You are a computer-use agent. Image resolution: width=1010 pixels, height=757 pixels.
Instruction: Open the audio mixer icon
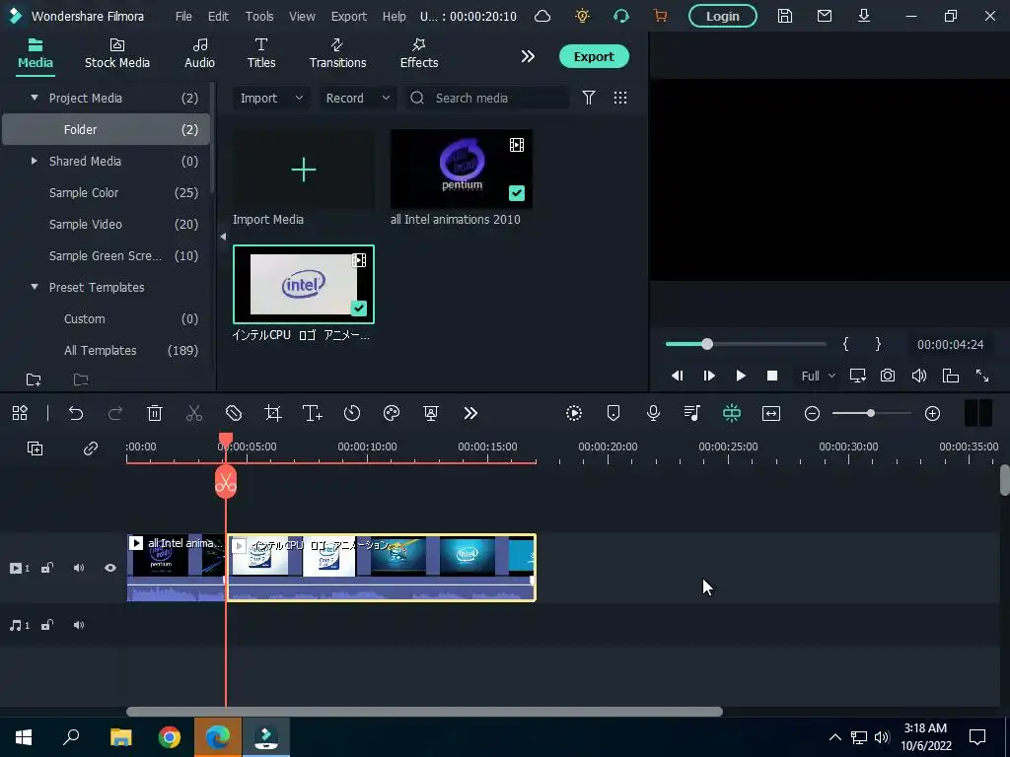(692, 413)
